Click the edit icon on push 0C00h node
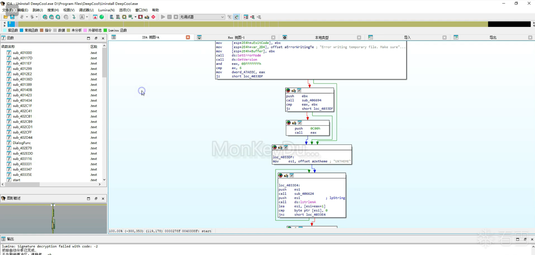The image size is (535, 255). click(294, 123)
